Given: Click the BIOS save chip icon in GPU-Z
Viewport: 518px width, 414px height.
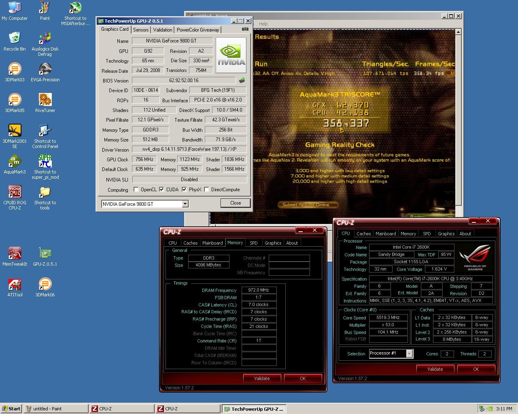Looking at the screenshot, I should pyautogui.click(x=242, y=80).
